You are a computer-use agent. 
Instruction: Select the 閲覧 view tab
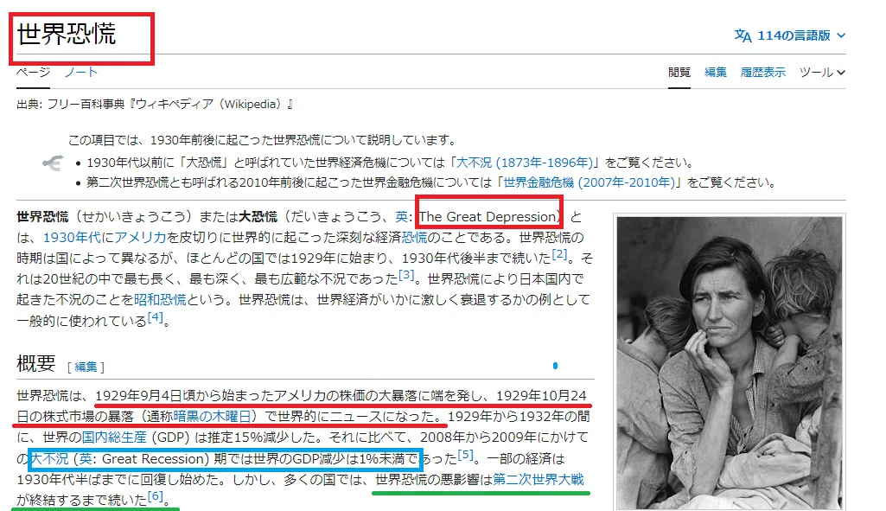click(679, 73)
